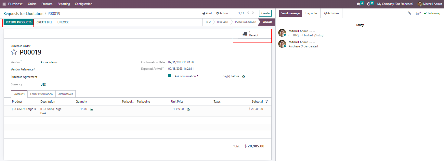Open the forecast chart icon beside quantity 15.00
Screen dimensions: 444x161
pos(92,109)
